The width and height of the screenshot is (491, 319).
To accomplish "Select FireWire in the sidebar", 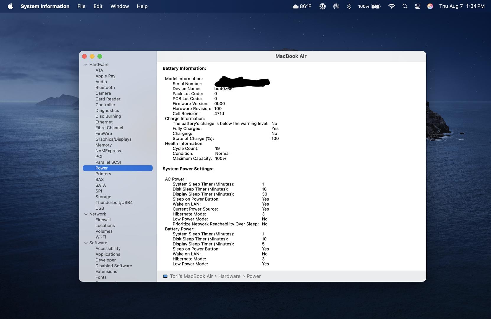I will point(104,134).
